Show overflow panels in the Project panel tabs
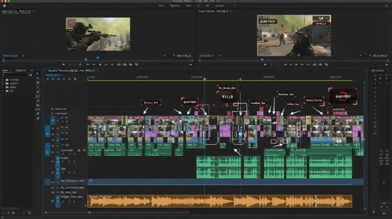Screen dimensions: 392x219 pyautogui.click(x=32, y=70)
